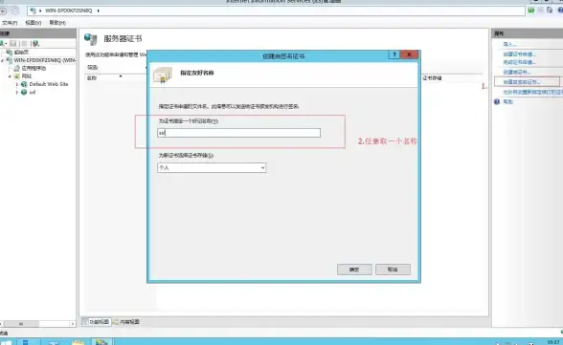Select the 网站 tree item
This screenshot has height=345, width=563.
point(27,75)
